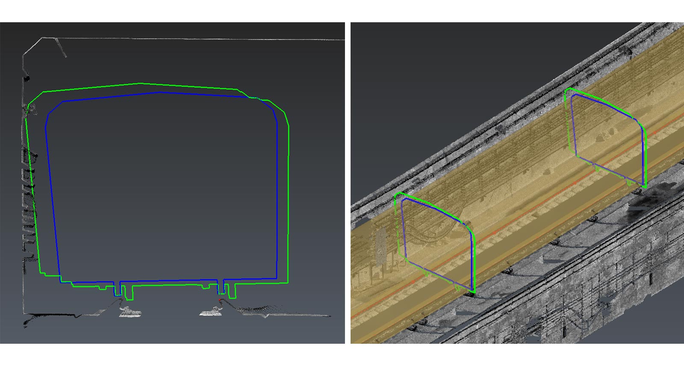Screen dimensions: 684x366
Task: Pick the red point above the right rail
Action: pos(220,301)
